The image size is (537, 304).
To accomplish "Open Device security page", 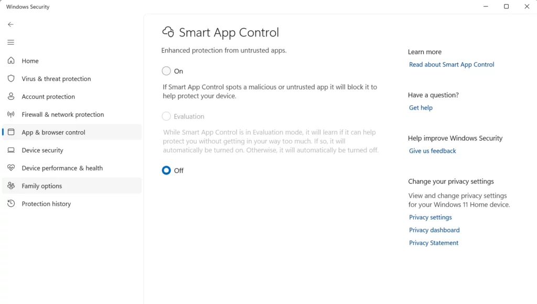I will coord(72,150).
